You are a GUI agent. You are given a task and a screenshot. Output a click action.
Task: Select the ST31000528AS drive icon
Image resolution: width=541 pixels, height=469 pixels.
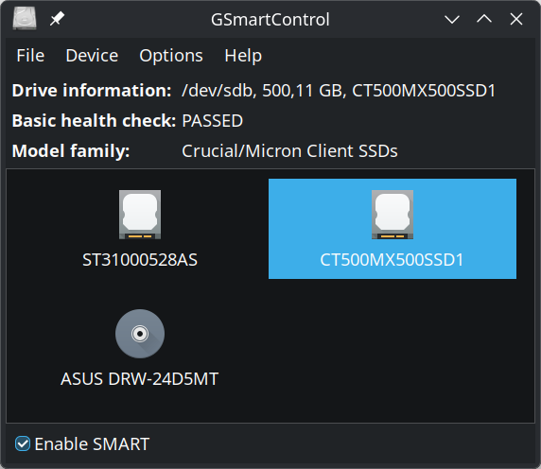(140, 215)
